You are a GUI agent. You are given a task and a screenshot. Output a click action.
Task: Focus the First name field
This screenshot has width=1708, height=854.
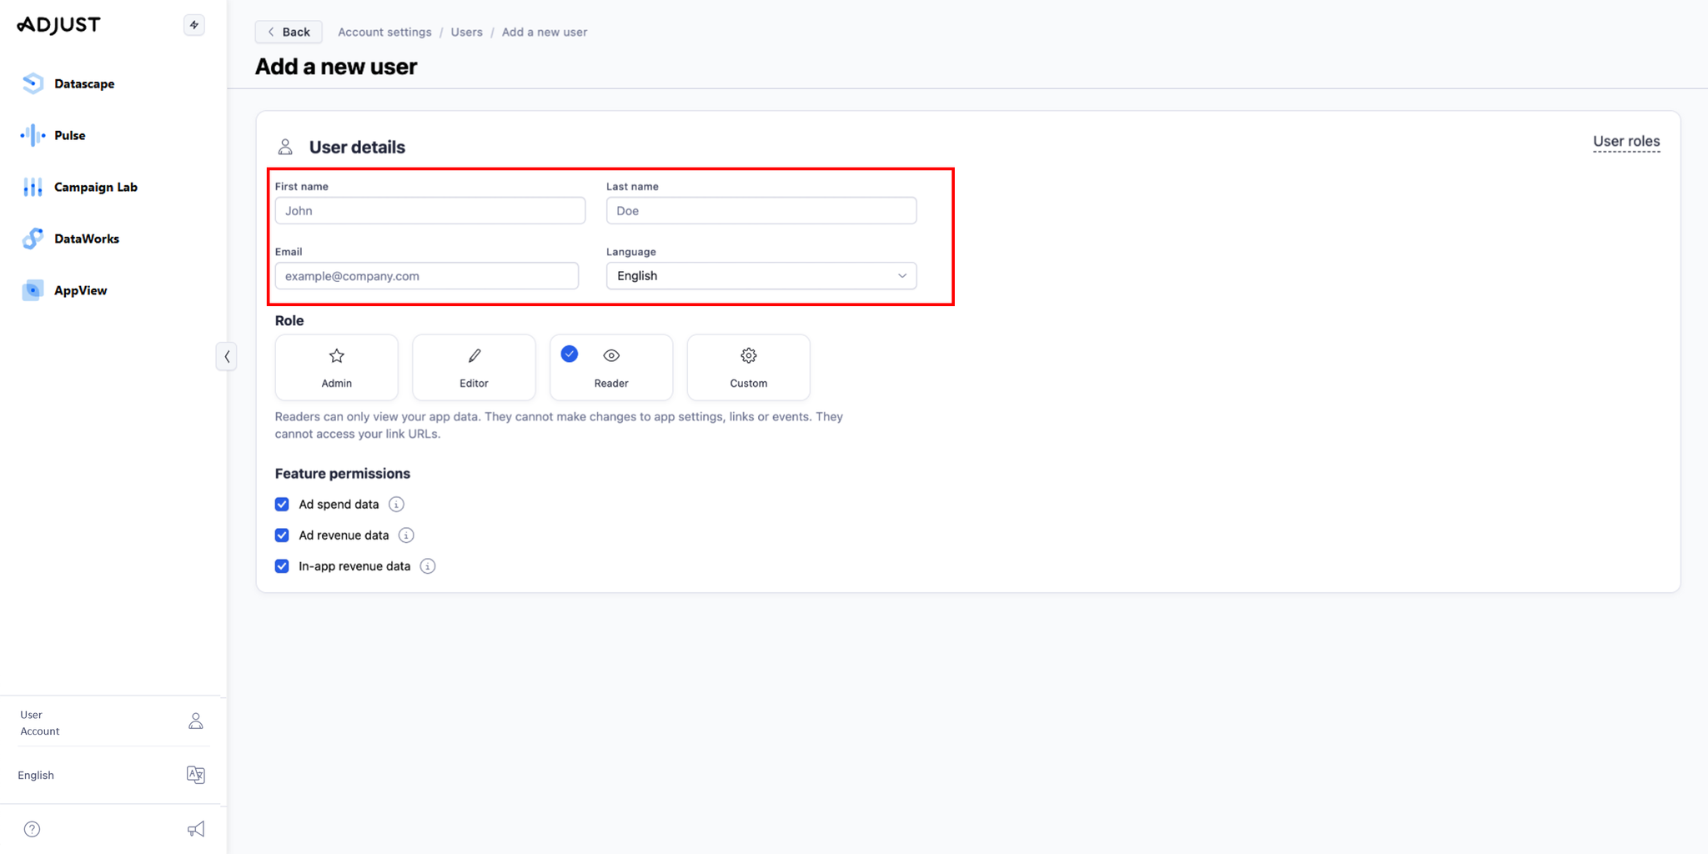point(430,210)
